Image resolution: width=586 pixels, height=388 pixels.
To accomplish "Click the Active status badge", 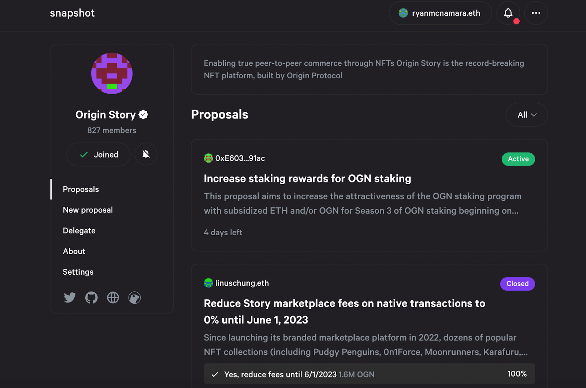I will [518, 159].
